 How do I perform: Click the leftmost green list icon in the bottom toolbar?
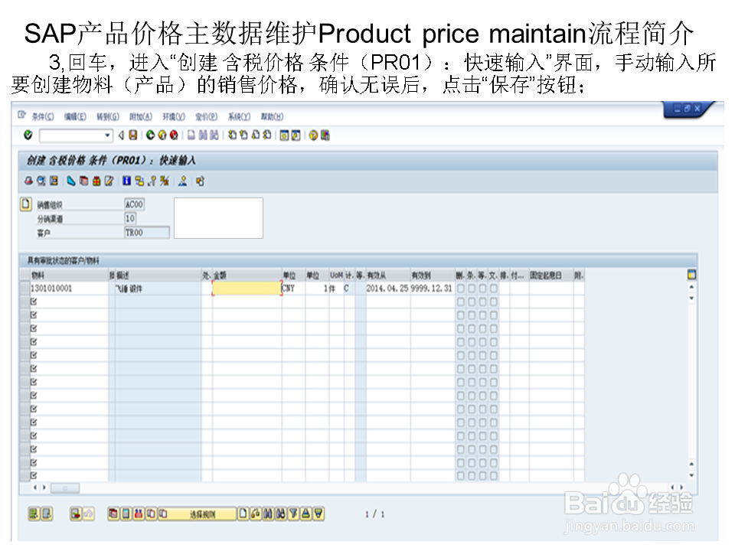34,514
